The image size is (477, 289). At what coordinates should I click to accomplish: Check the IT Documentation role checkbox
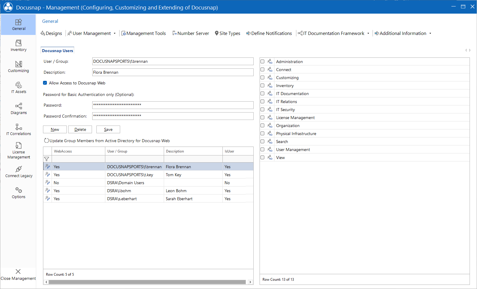262,94
